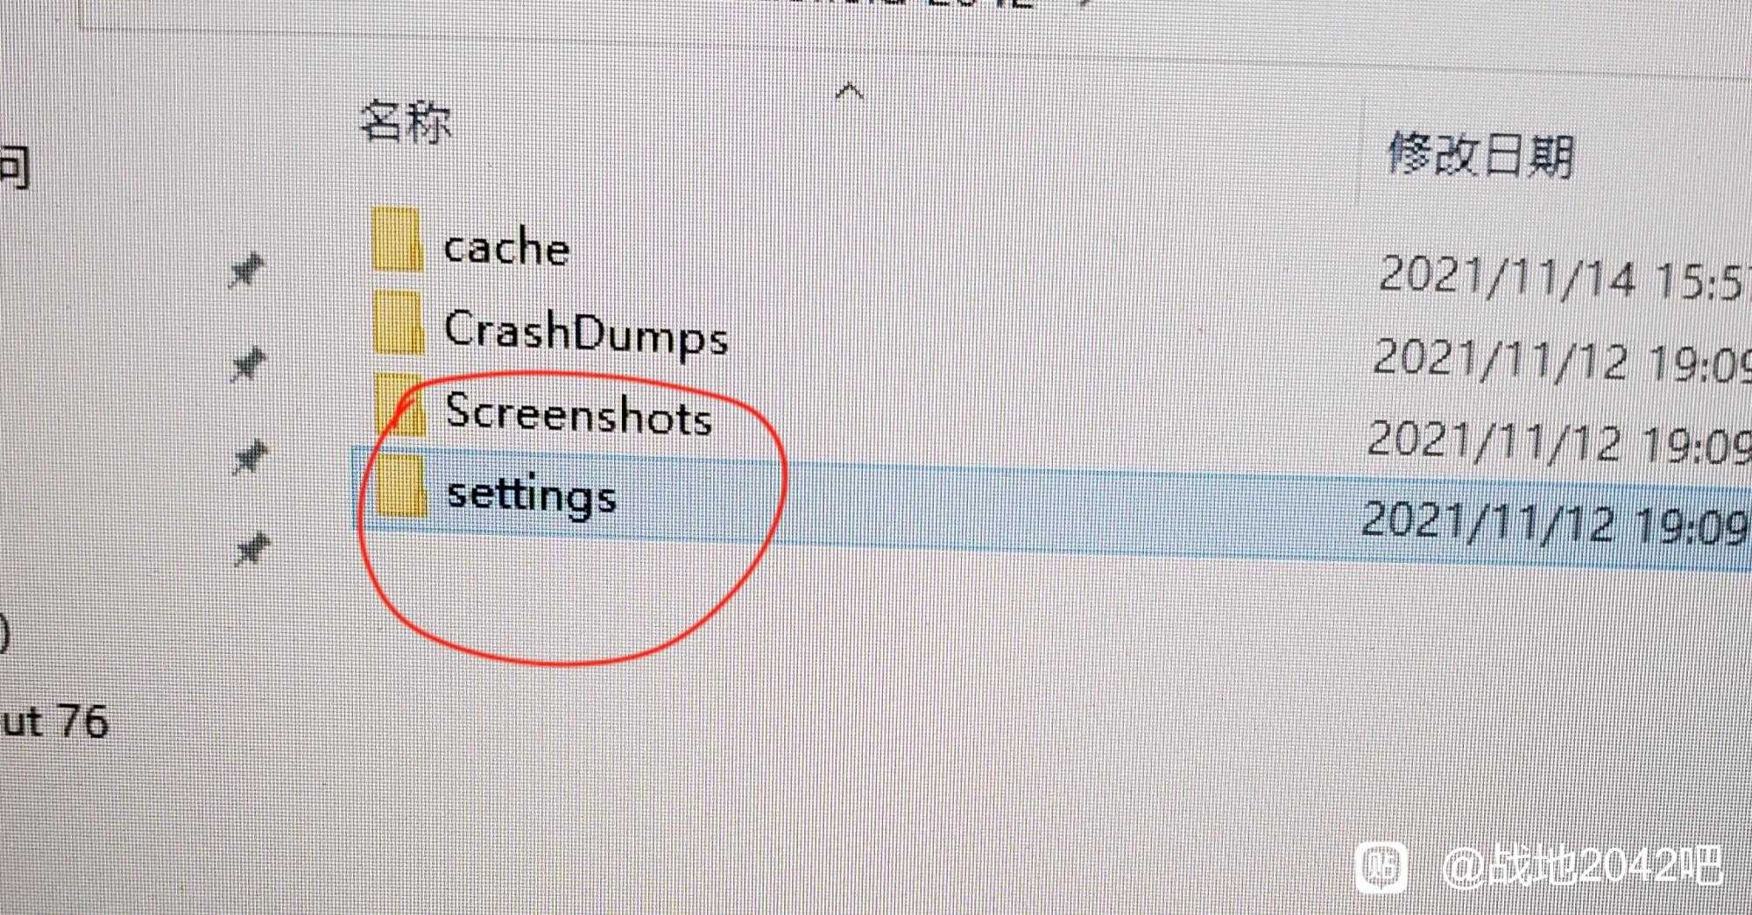This screenshot has width=1752, height=915.
Task: Select the cache folder icon
Action: click(398, 239)
